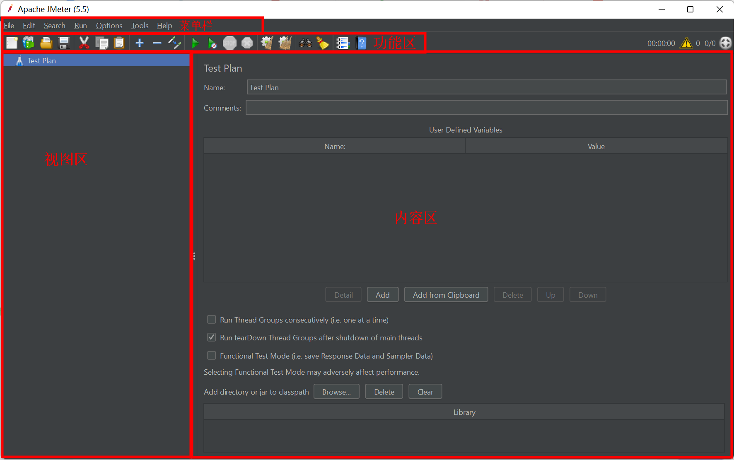Click the Comments input field
The width and height of the screenshot is (734, 460).
pos(487,108)
